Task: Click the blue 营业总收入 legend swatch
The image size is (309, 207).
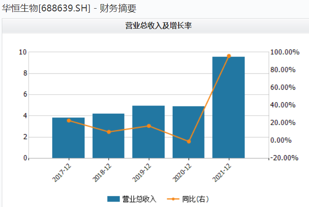Action: tap(114, 199)
